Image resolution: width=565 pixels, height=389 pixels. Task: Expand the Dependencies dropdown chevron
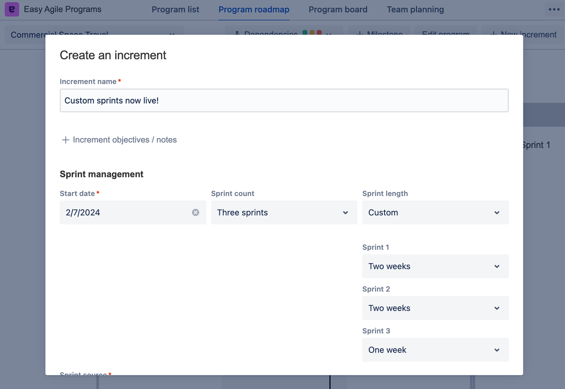(x=329, y=34)
